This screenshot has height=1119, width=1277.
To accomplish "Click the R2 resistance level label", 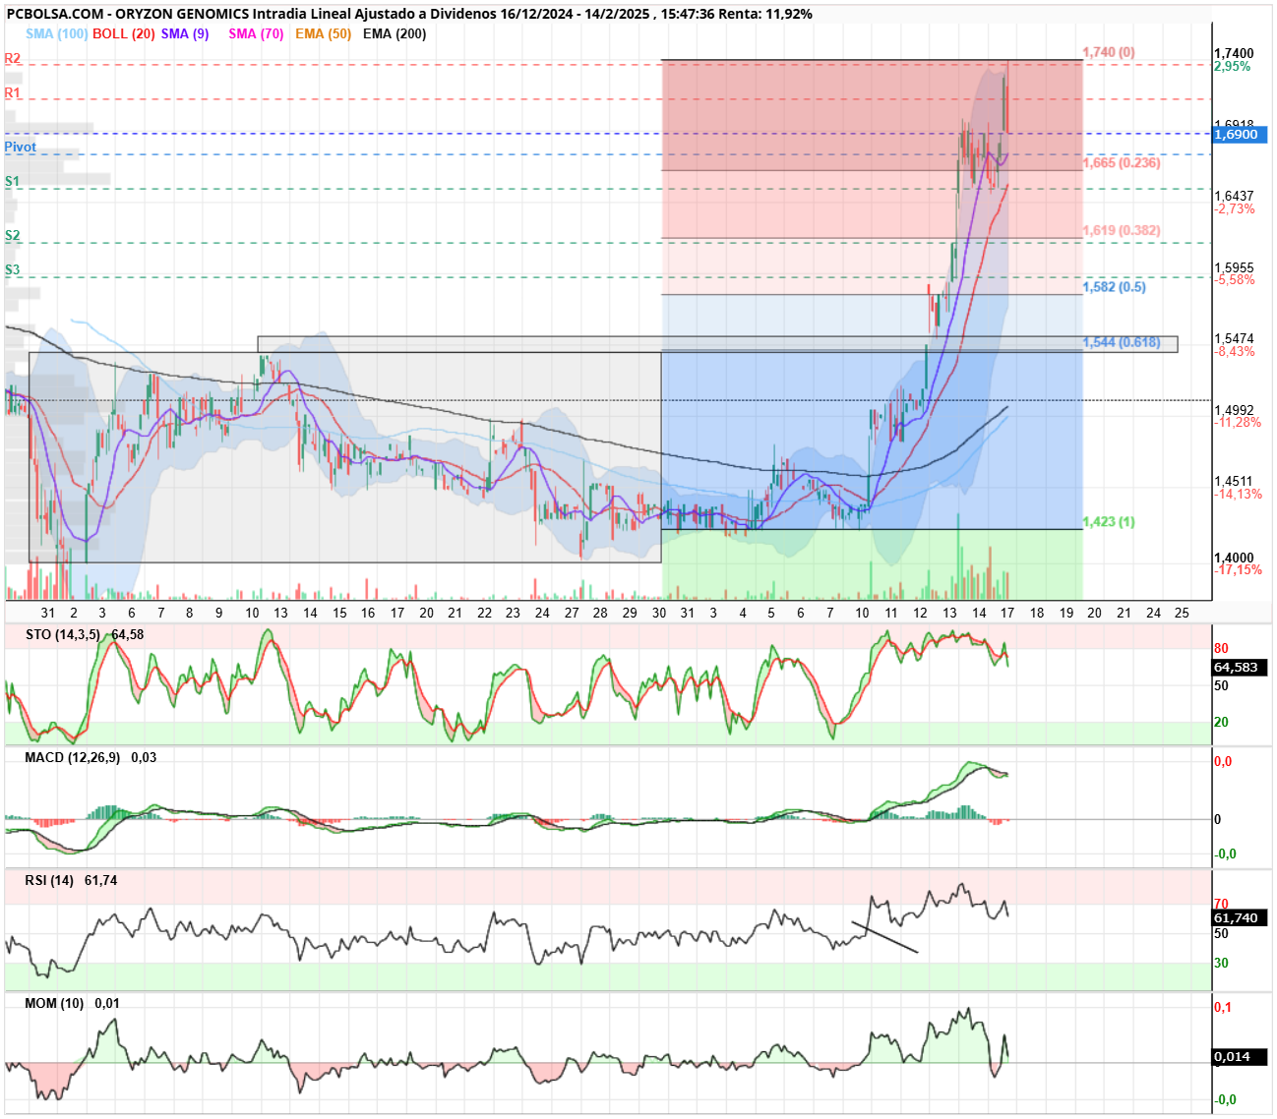I will point(13,58).
